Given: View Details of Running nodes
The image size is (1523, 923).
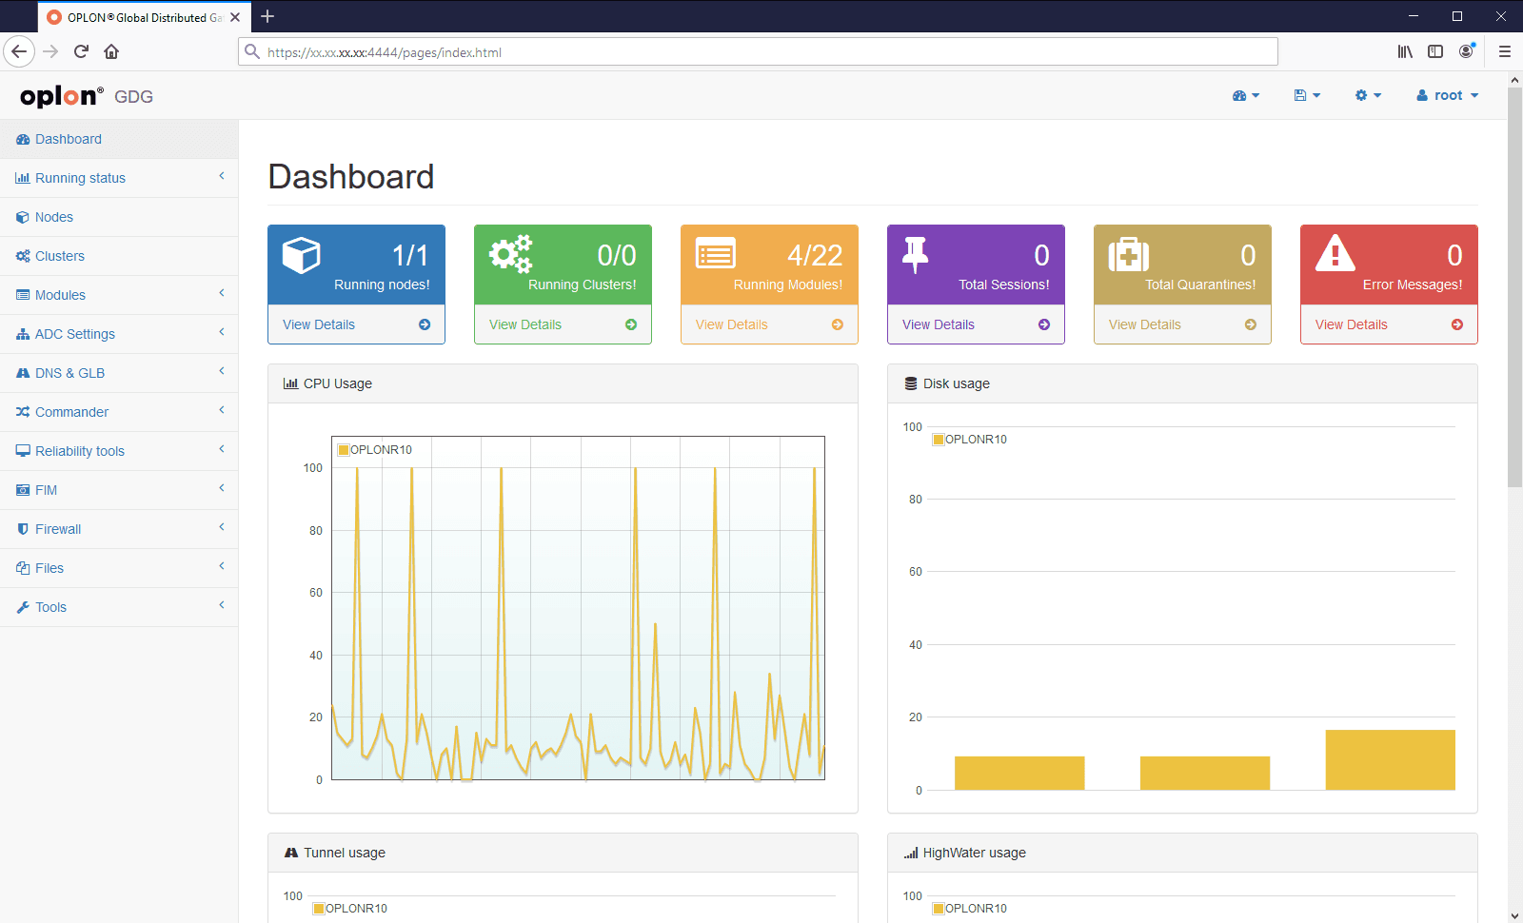Looking at the screenshot, I should (356, 324).
